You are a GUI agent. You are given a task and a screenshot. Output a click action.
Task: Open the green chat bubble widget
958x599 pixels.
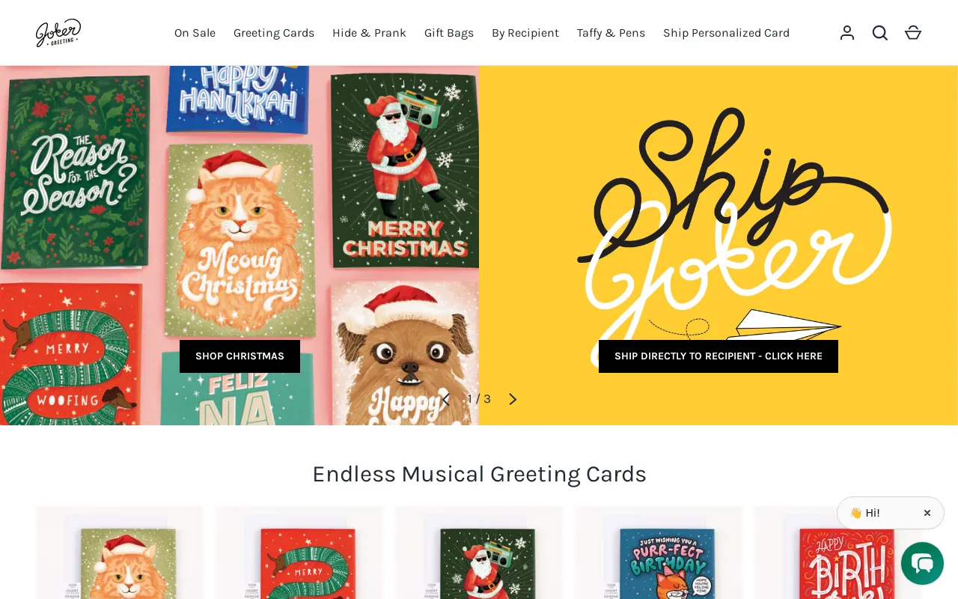coord(922,563)
